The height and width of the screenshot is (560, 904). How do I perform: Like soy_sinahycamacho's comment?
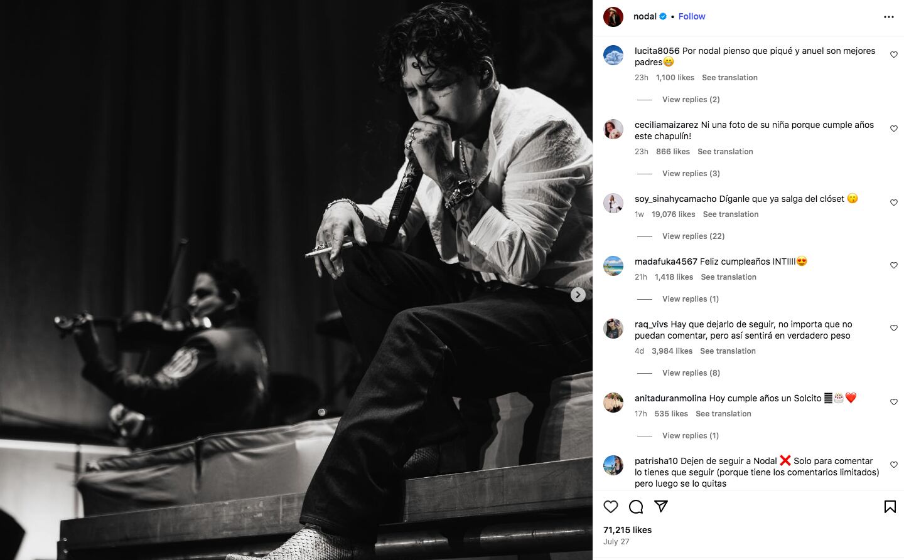coord(894,203)
